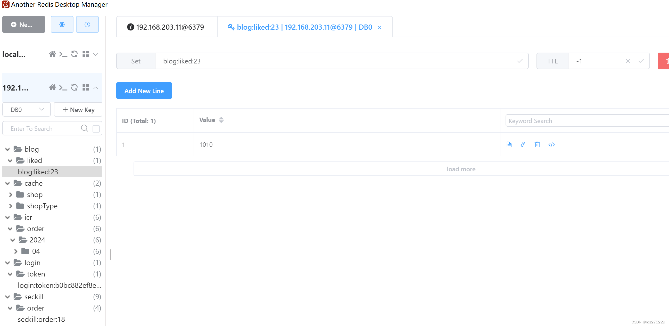Open the settings gear button
Viewport: 669px width, 326px height.
click(x=62, y=25)
